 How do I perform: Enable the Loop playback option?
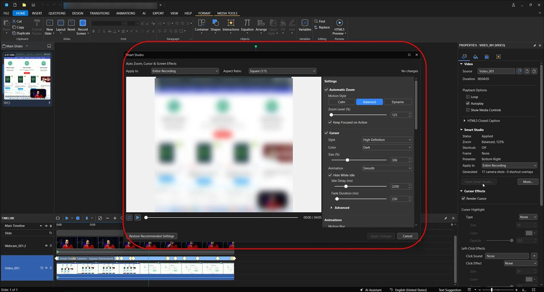tap(468, 97)
